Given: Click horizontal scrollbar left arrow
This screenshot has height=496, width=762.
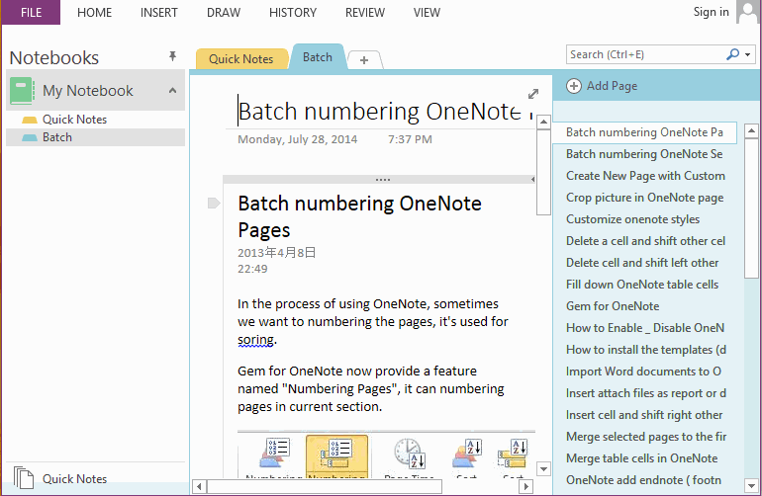Looking at the screenshot, I should pos(199,486).
